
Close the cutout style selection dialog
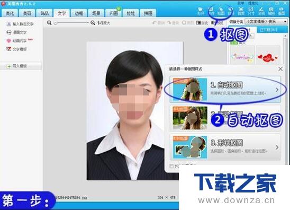pyautogui.click(x=280, y=69)
